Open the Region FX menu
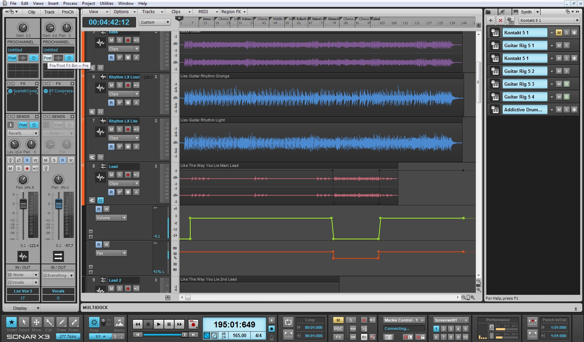Screen dimensions: 584x342 click(x=233, y=12)
